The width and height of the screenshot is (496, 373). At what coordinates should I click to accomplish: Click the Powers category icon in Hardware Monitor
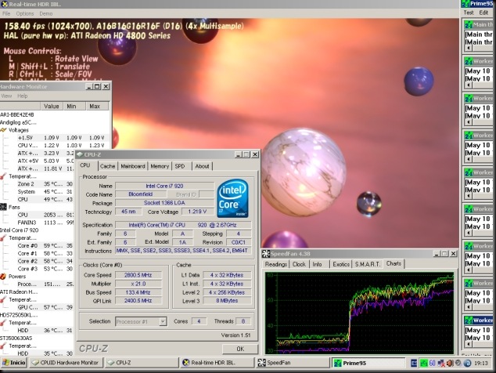click(x=5, y=276)
